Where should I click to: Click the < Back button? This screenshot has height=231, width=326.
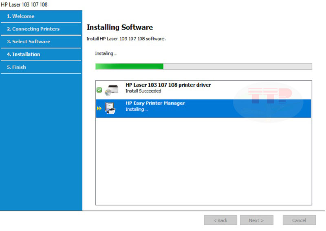pyautogui.click(x=220, y=220)
